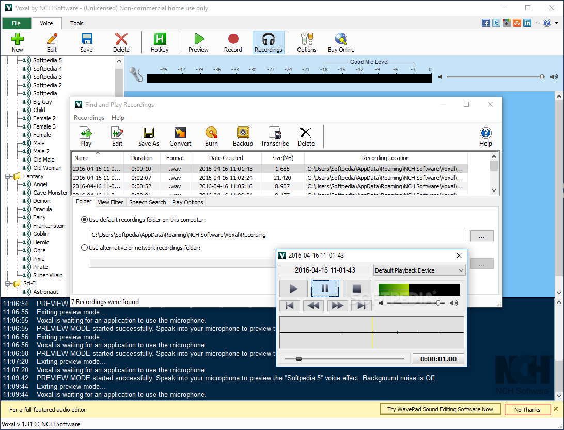Viewport: 564px width, 430px height.
Task: Play recording in player window
Action: 293,289
